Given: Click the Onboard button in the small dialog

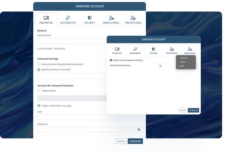Looking at the screenshot, I should (193, 110).
